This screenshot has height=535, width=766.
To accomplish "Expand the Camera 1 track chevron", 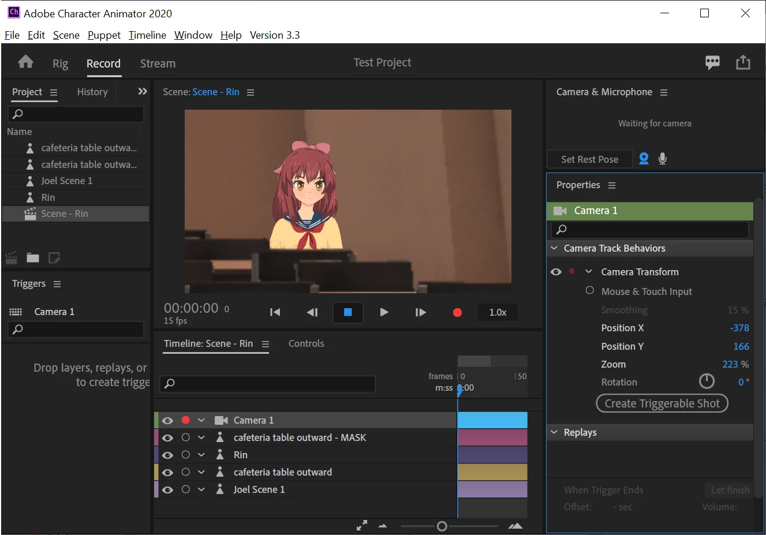I will click(201, 420).
